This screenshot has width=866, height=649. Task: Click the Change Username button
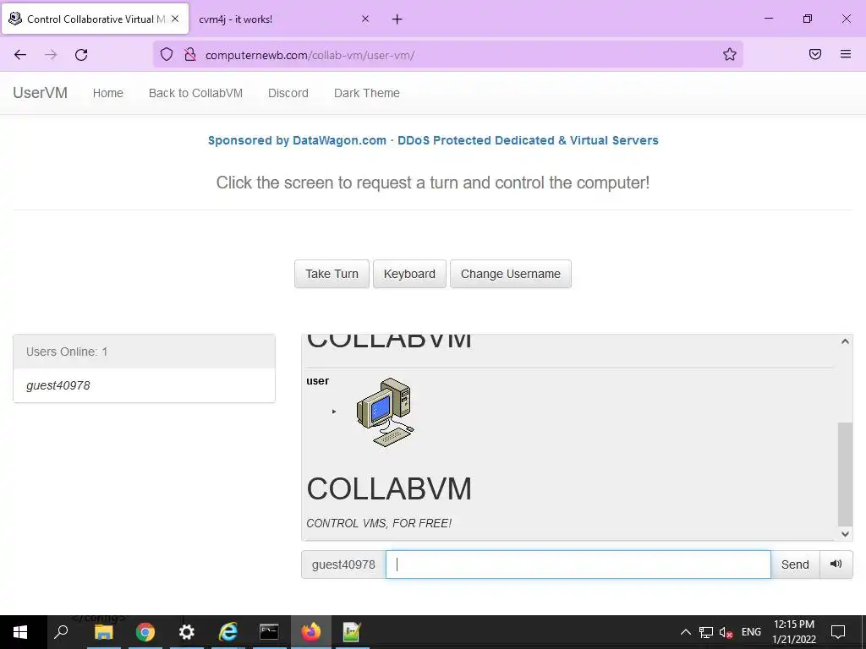pos(510,274)
